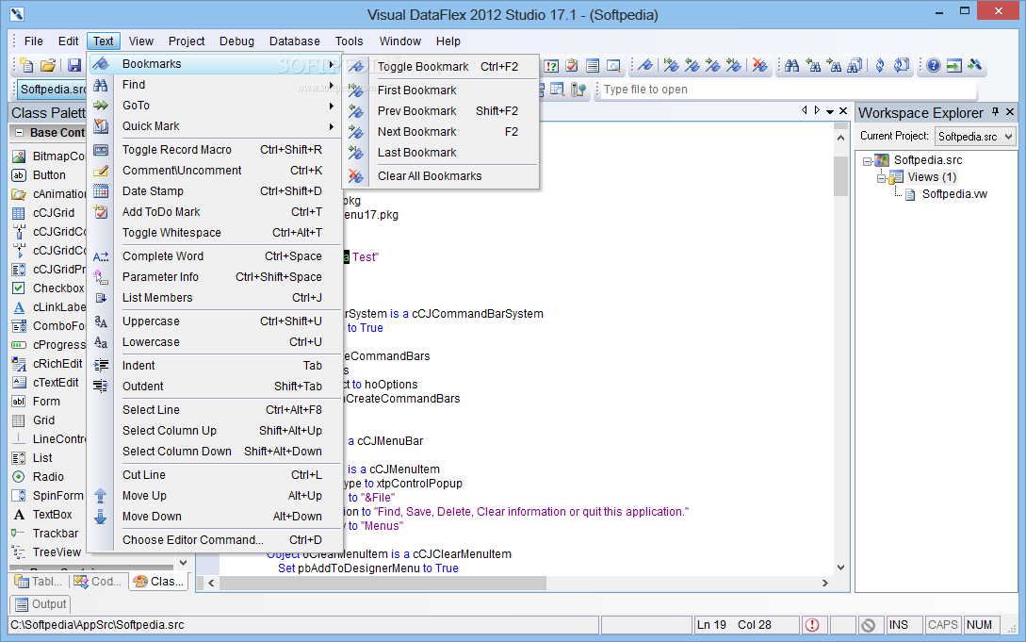
Task: Collapse the Views (1) tree node
Action: [x=882, y=178]
